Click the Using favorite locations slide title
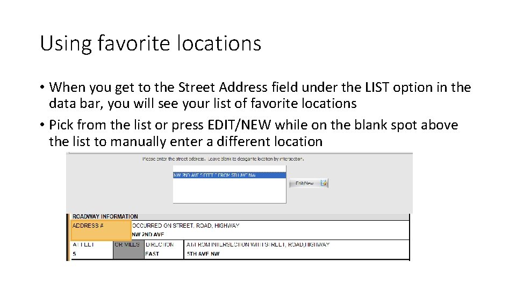516x290 pixels. pyautogui.click(x=150, y=43)
